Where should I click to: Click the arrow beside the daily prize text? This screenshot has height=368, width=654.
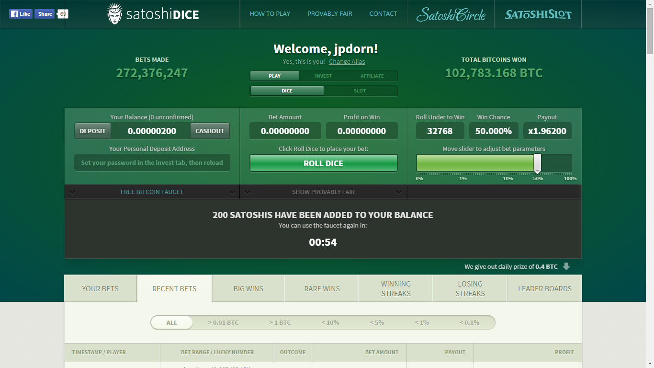(567, 266)
